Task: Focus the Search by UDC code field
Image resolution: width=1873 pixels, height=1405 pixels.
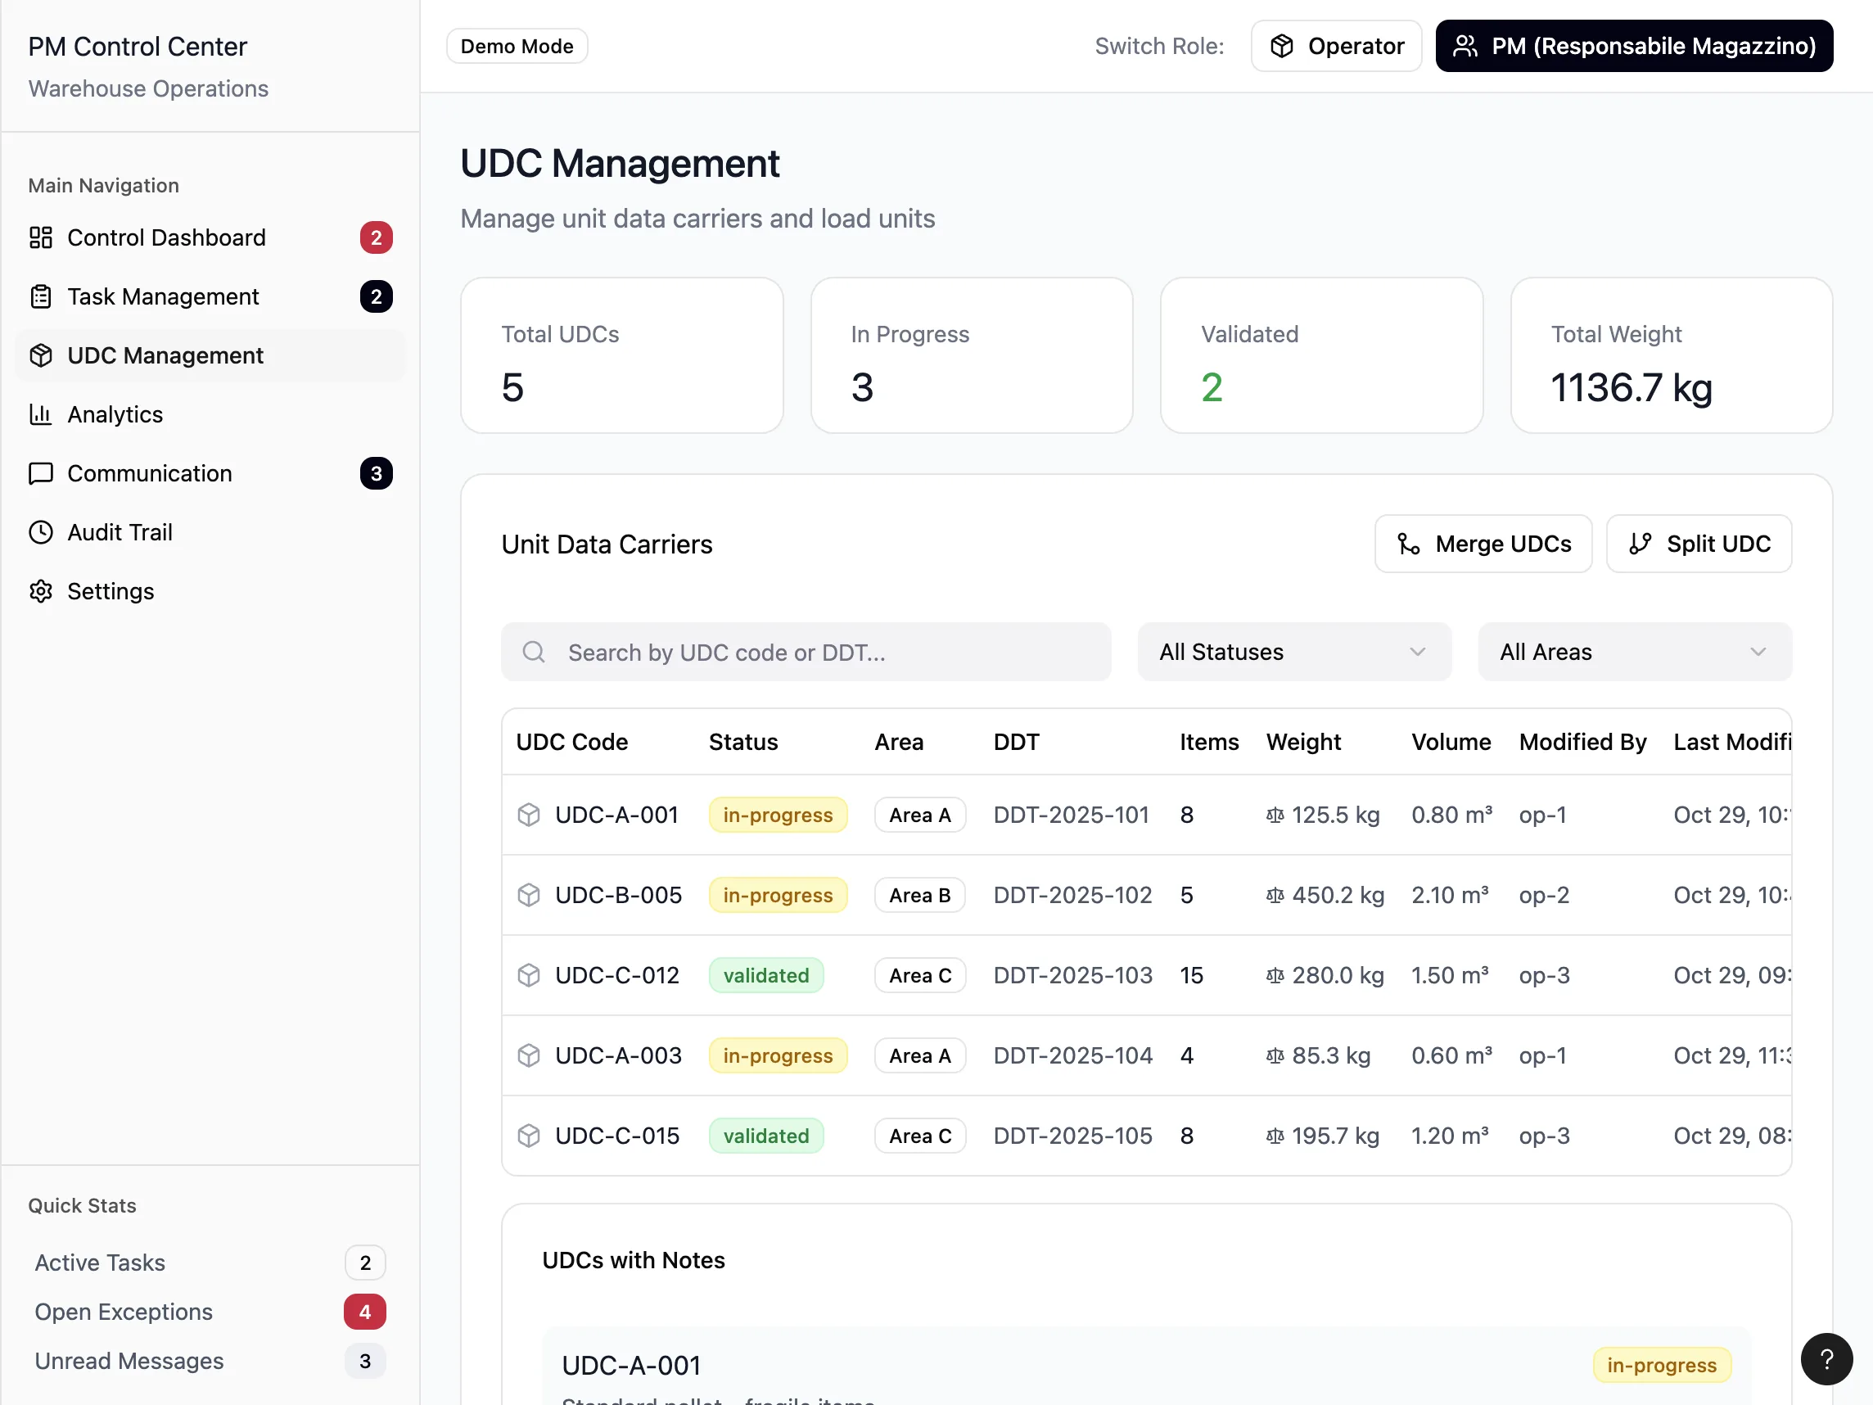Action: (806, 652)
